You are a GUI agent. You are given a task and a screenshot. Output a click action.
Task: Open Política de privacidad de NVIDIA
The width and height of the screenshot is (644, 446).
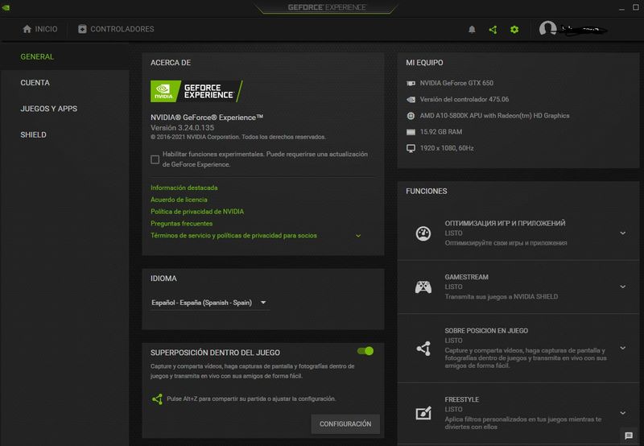pos(197,212)
